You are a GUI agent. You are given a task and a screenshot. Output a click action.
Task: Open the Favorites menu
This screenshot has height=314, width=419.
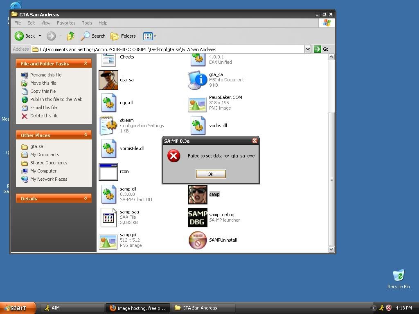click(x=66, y=23)
